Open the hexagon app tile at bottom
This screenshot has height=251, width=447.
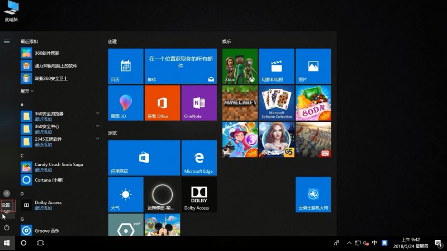click(126, 225)
